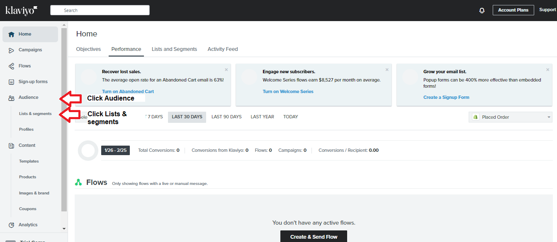The width and height of the screenshot is (557, 242).
Task: Click the green Flows section icon
Action: 78,182
